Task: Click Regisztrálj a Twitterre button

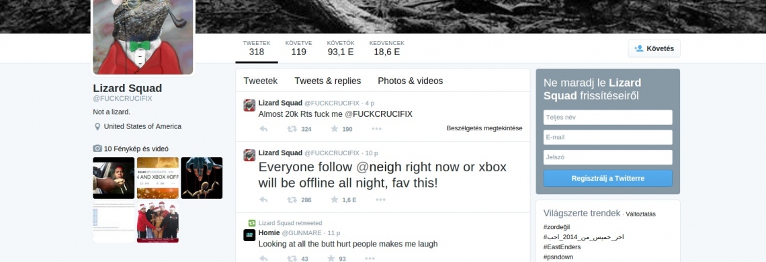Action: point(607,179)
